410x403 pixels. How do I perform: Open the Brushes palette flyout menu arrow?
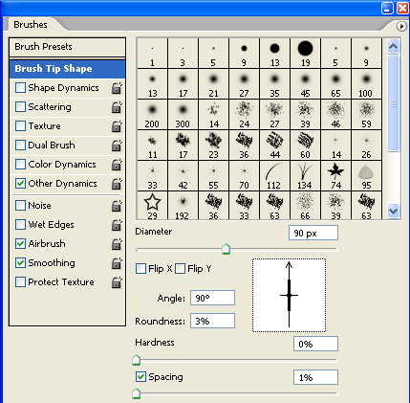401,26
